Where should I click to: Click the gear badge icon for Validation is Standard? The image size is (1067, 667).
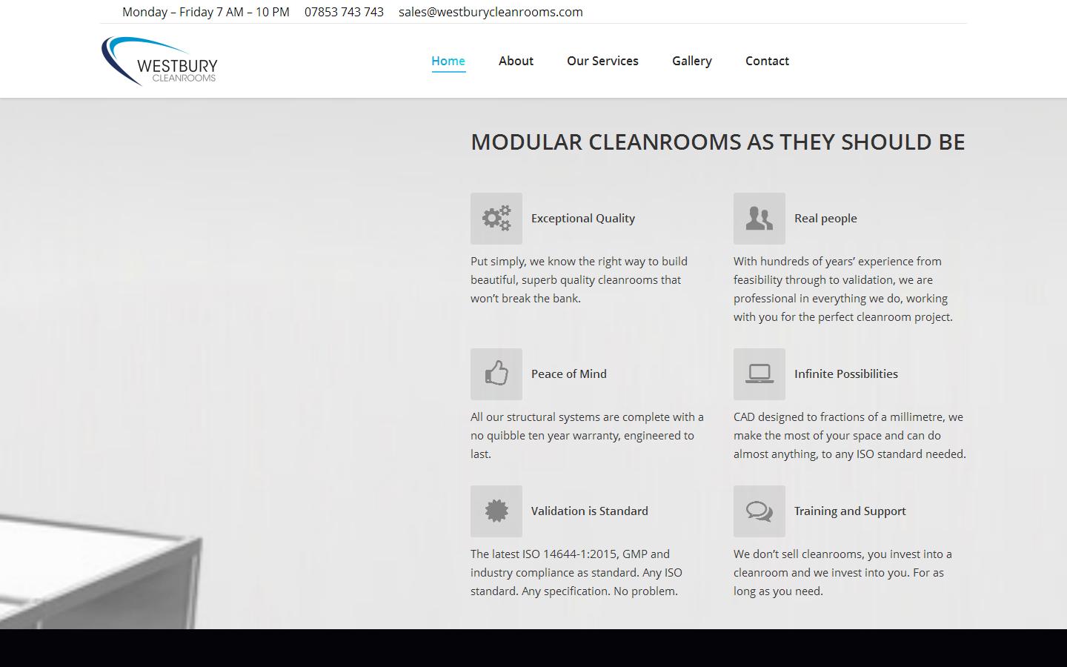click(496, 511)
